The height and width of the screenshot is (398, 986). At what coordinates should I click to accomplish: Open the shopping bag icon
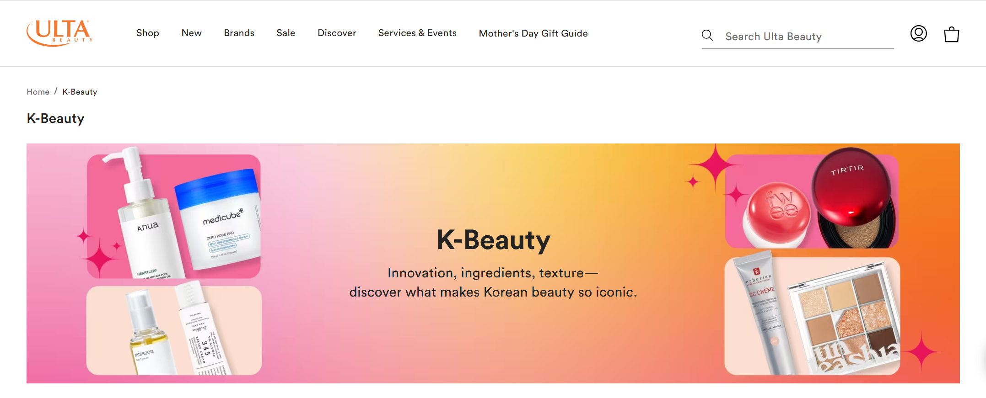tap(952, 34)
